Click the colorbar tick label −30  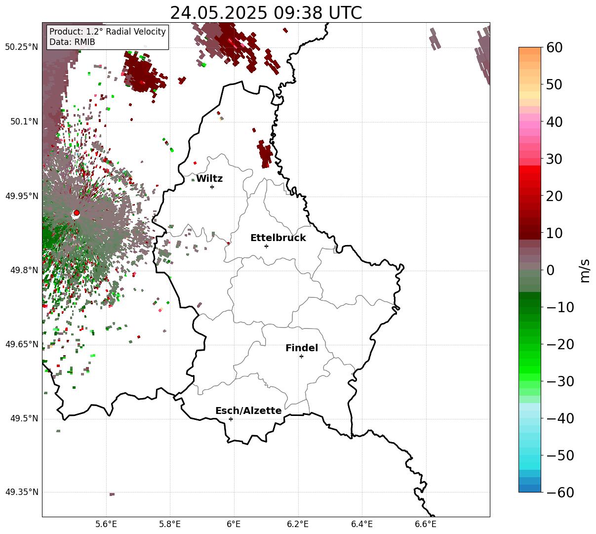click(560, 381)
